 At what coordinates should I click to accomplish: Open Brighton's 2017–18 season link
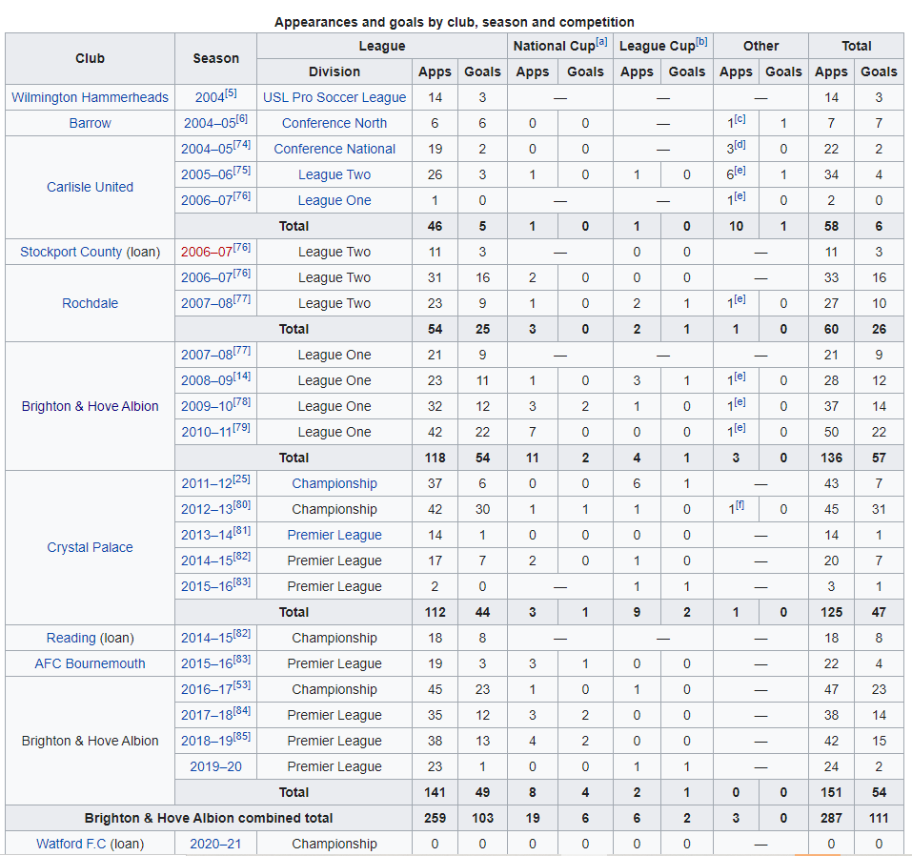[x=207, y=715]
